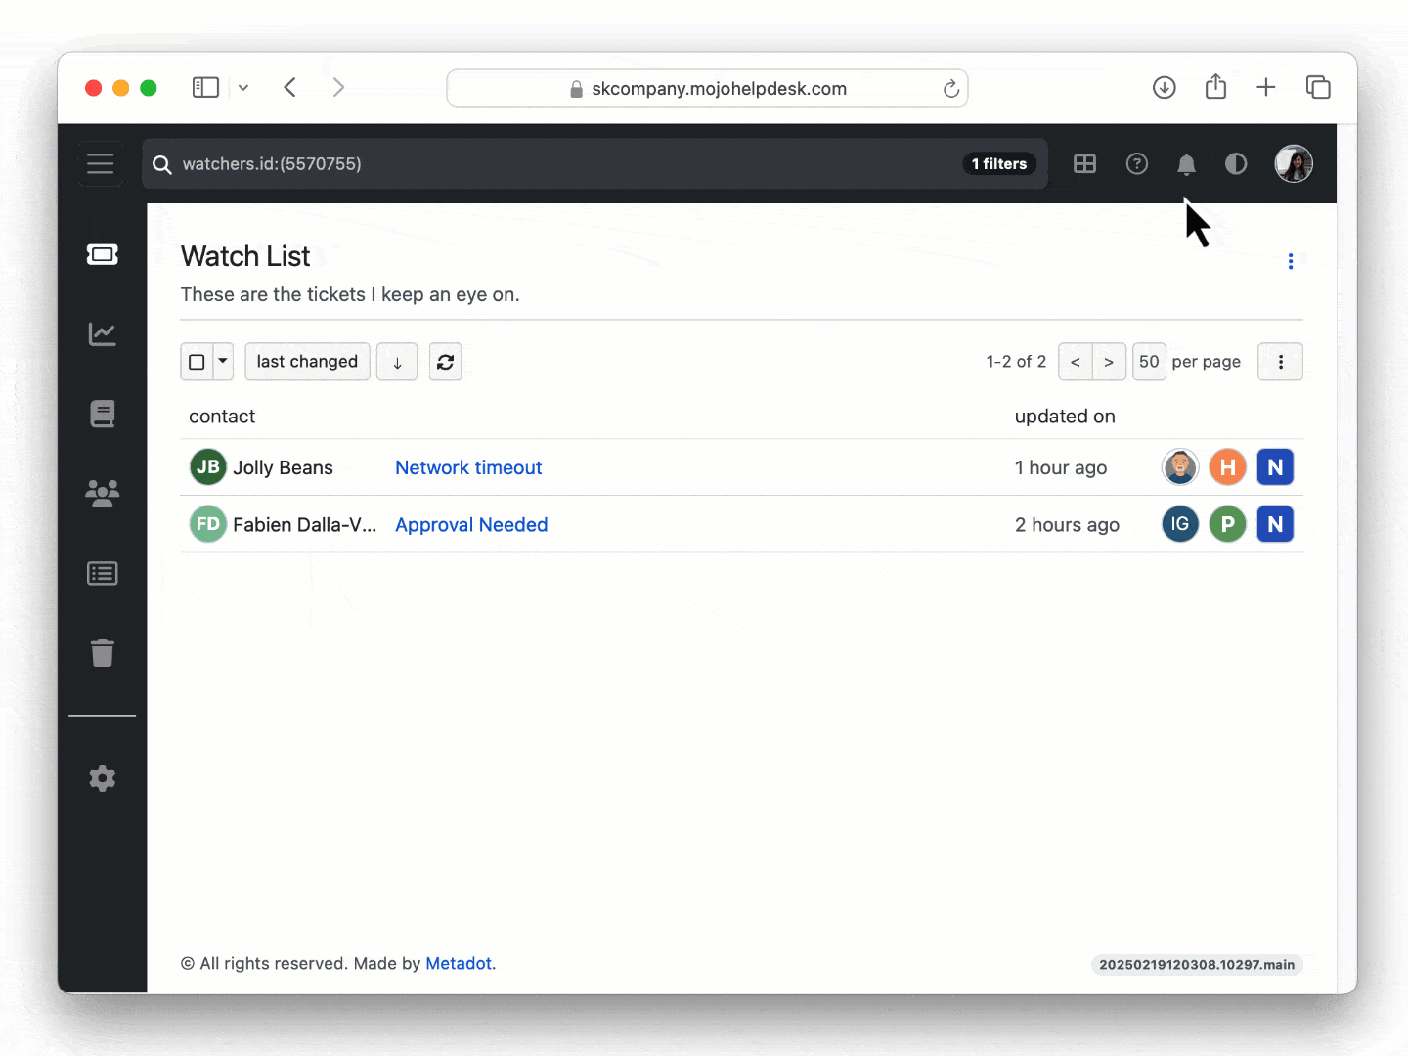Open the Forms list icon

pos(102,573)
